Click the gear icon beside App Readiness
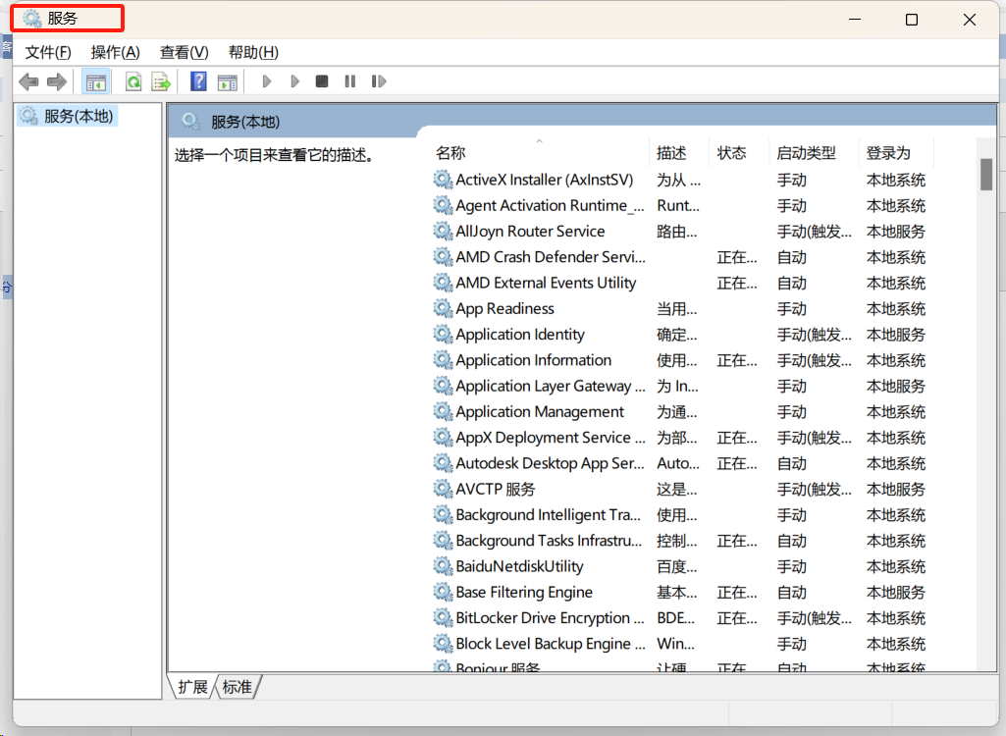 point(443,308)
